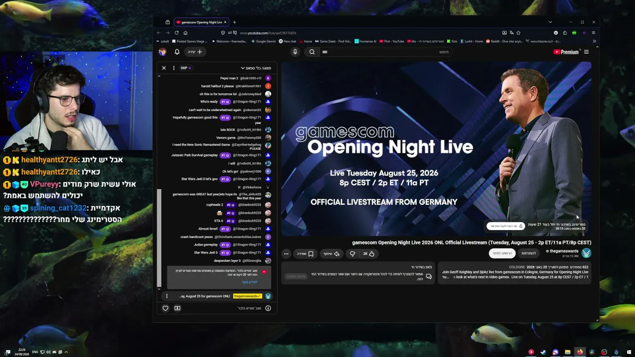This screenshot has height=357, width=635.
Task: Open the page translate icon in address bar
Action: pos(511,33)
